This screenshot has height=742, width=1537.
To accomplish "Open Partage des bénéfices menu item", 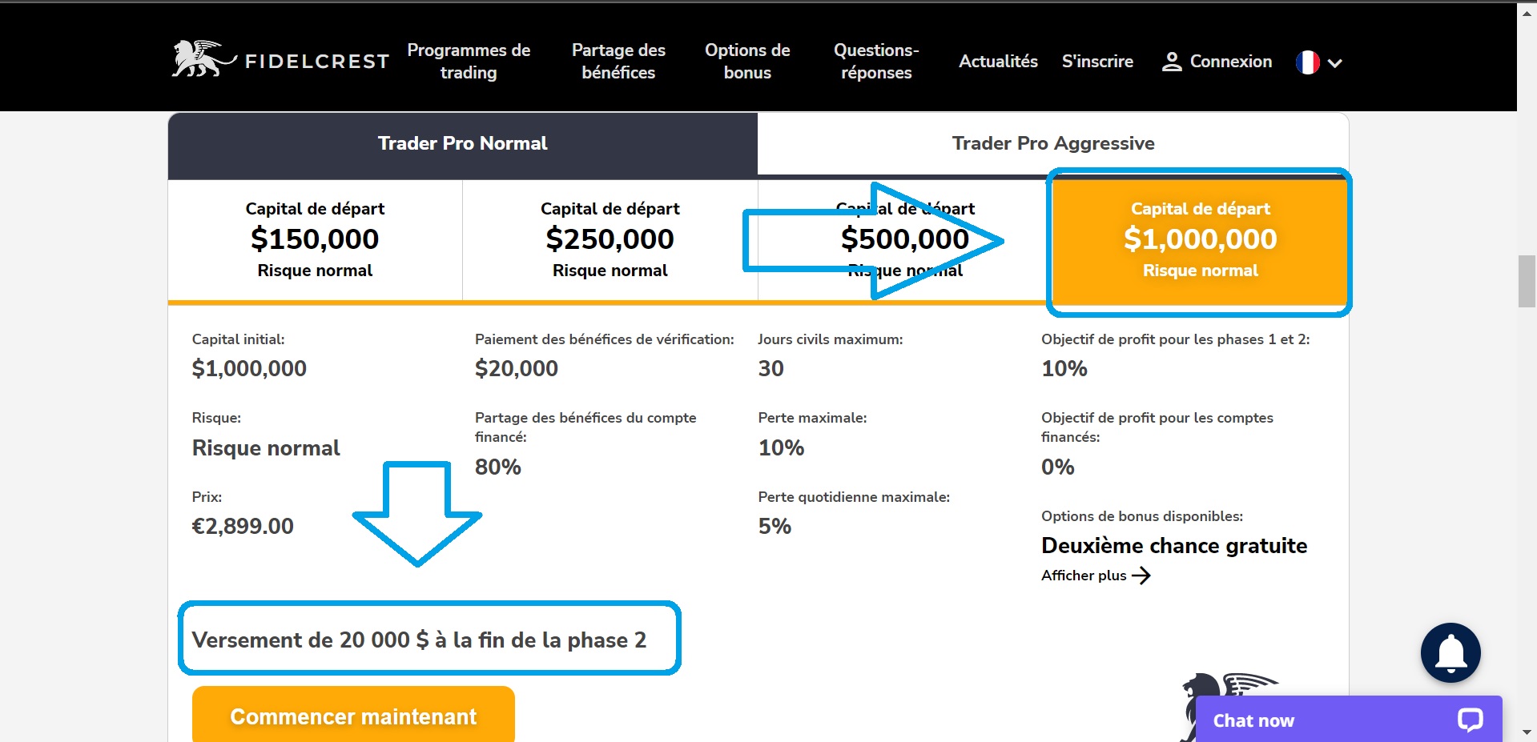I will coord(618,62).
